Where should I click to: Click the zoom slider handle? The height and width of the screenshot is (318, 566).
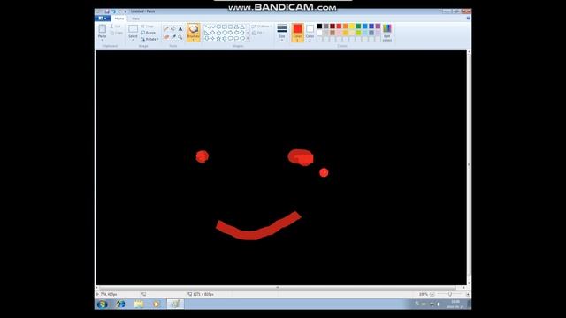(450, 294)
